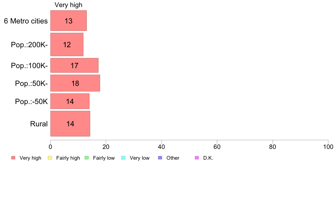Viewport: 336px width, 208px height.
Task: Click the Pop.:50K- axis label
Action: tap(31, 83)
